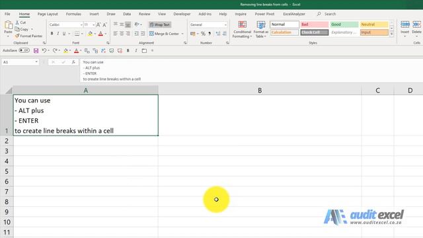Increase the cell indent
423x238 pixels.
pos(143,34)
